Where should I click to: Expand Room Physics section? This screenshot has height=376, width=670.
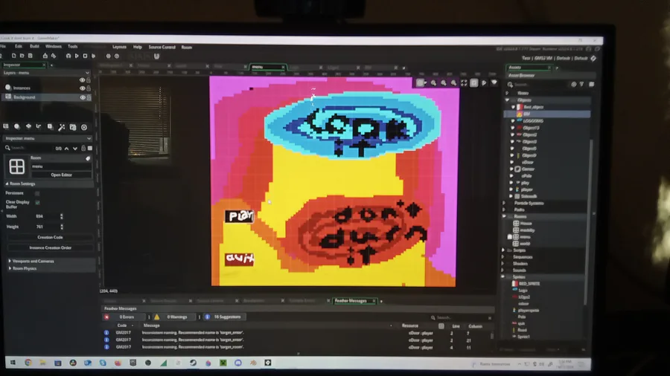click(10, 268)
